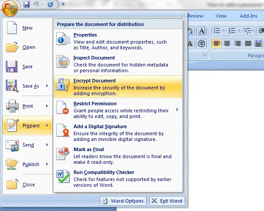Toggle Distributed alignment
264x211 pixels.
tap(258, 44)
